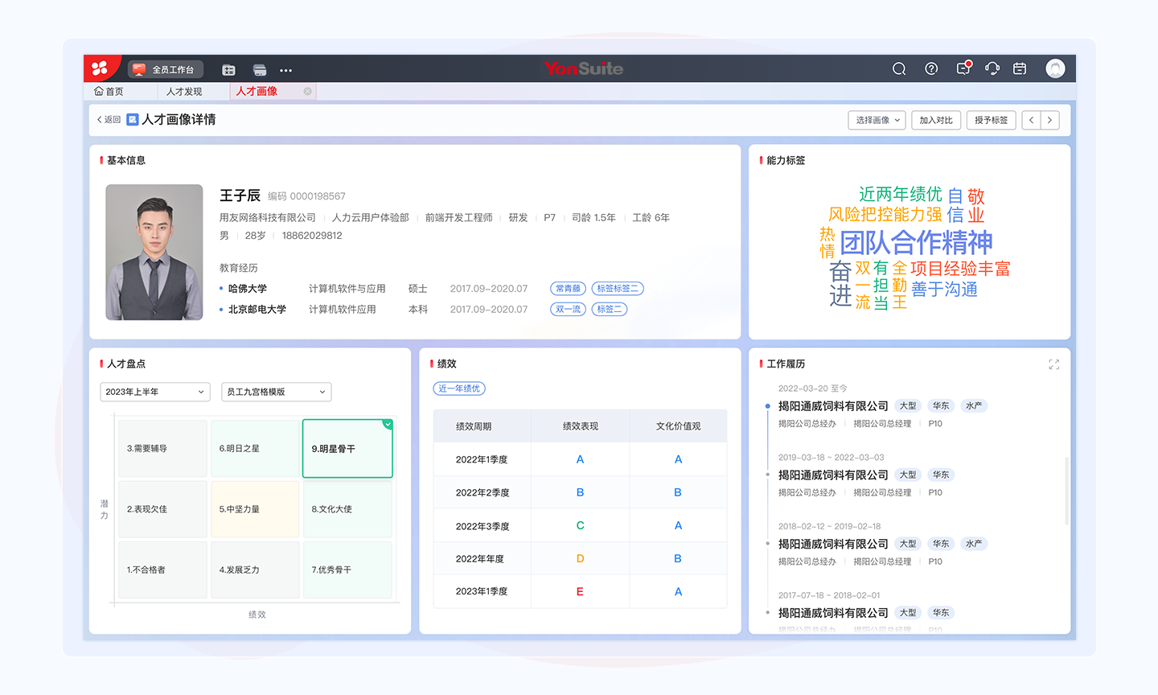Open the calendar icon in header
The height and width of the screenshot is (695, 1158).
tap(1020, 69)
